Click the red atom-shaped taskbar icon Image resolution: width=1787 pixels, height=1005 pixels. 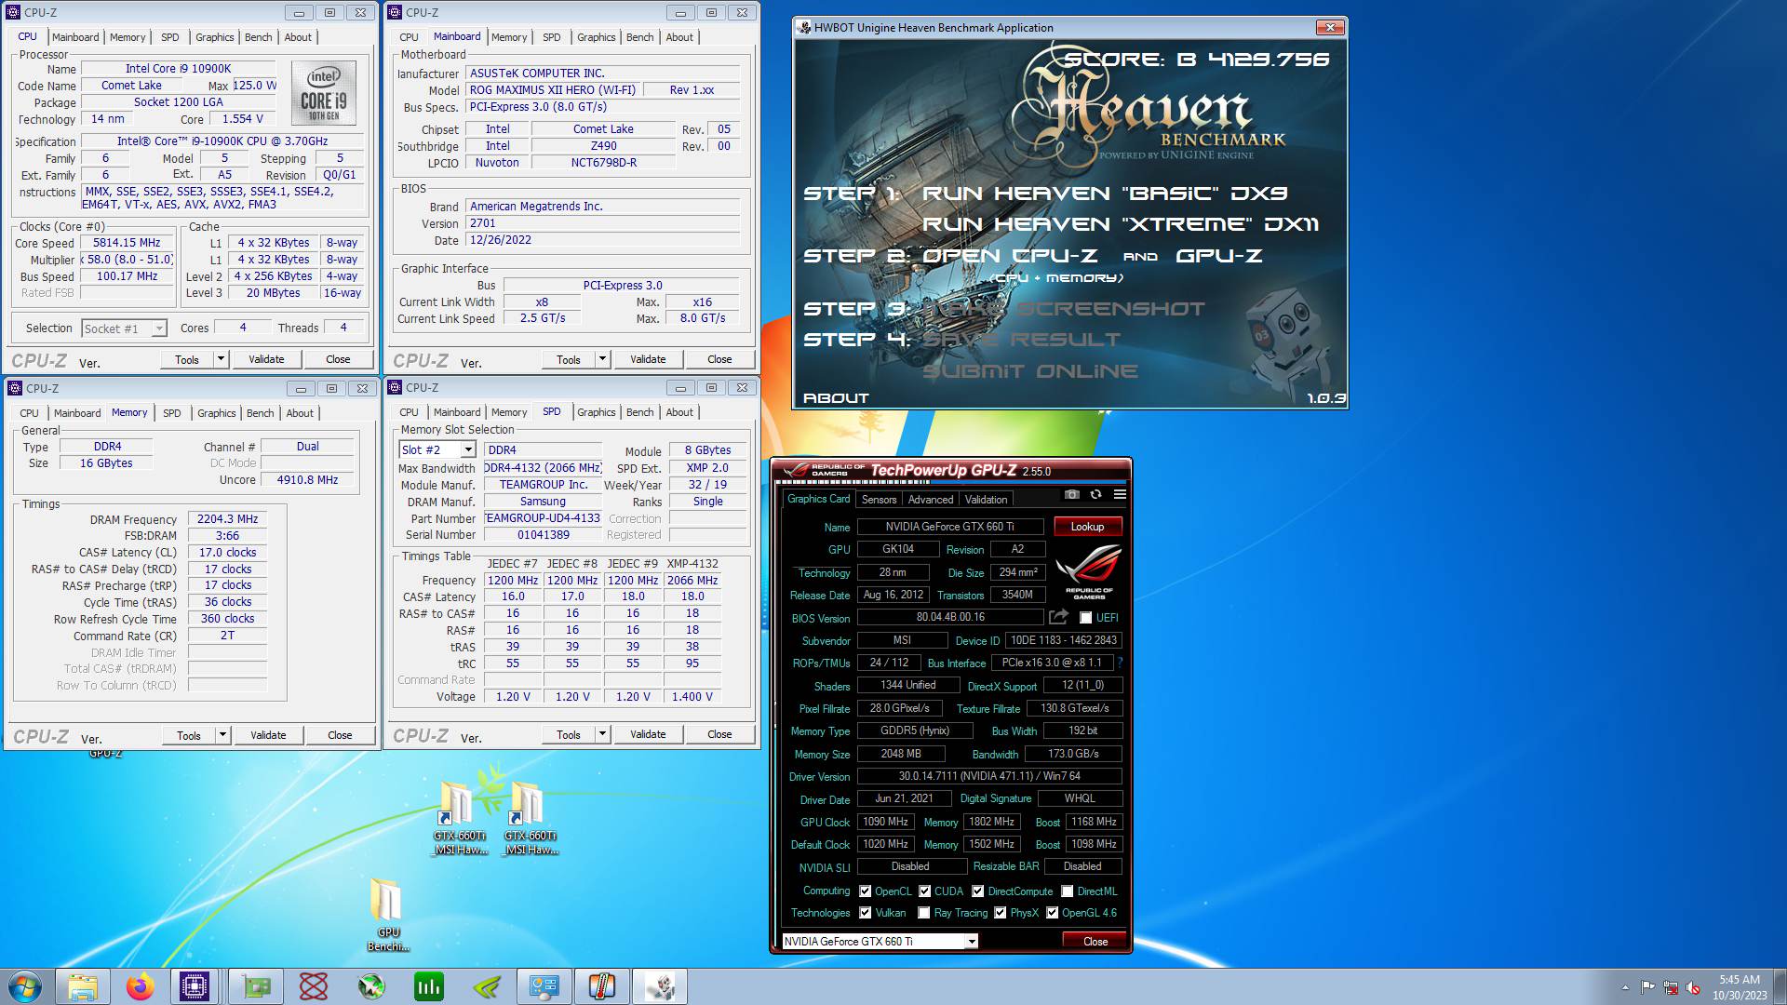314,986
